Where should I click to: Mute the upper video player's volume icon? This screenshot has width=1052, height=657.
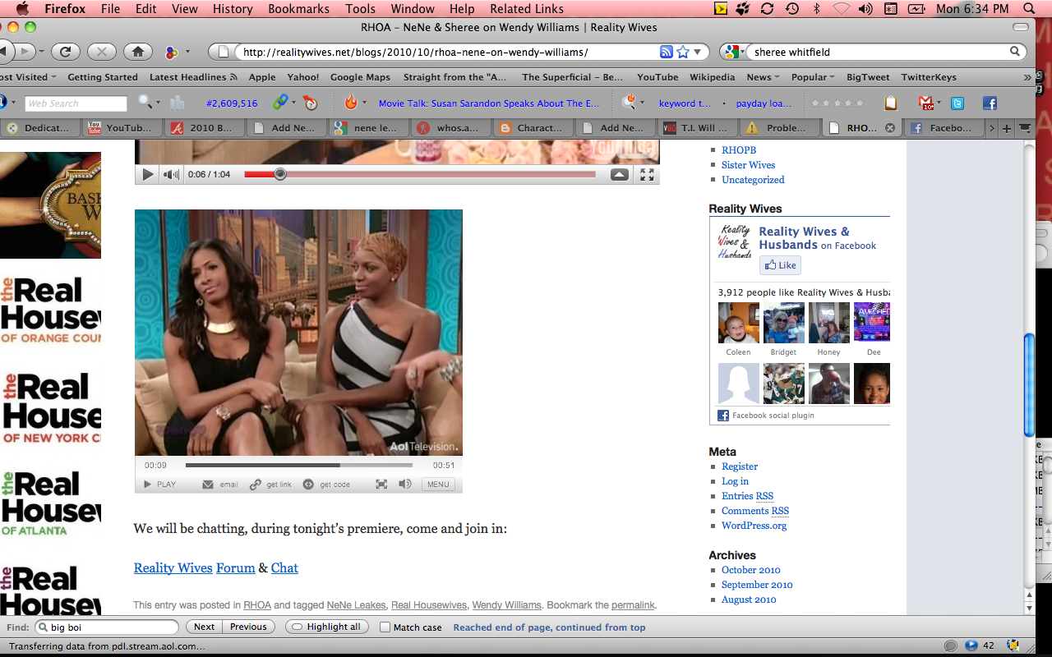170,174
